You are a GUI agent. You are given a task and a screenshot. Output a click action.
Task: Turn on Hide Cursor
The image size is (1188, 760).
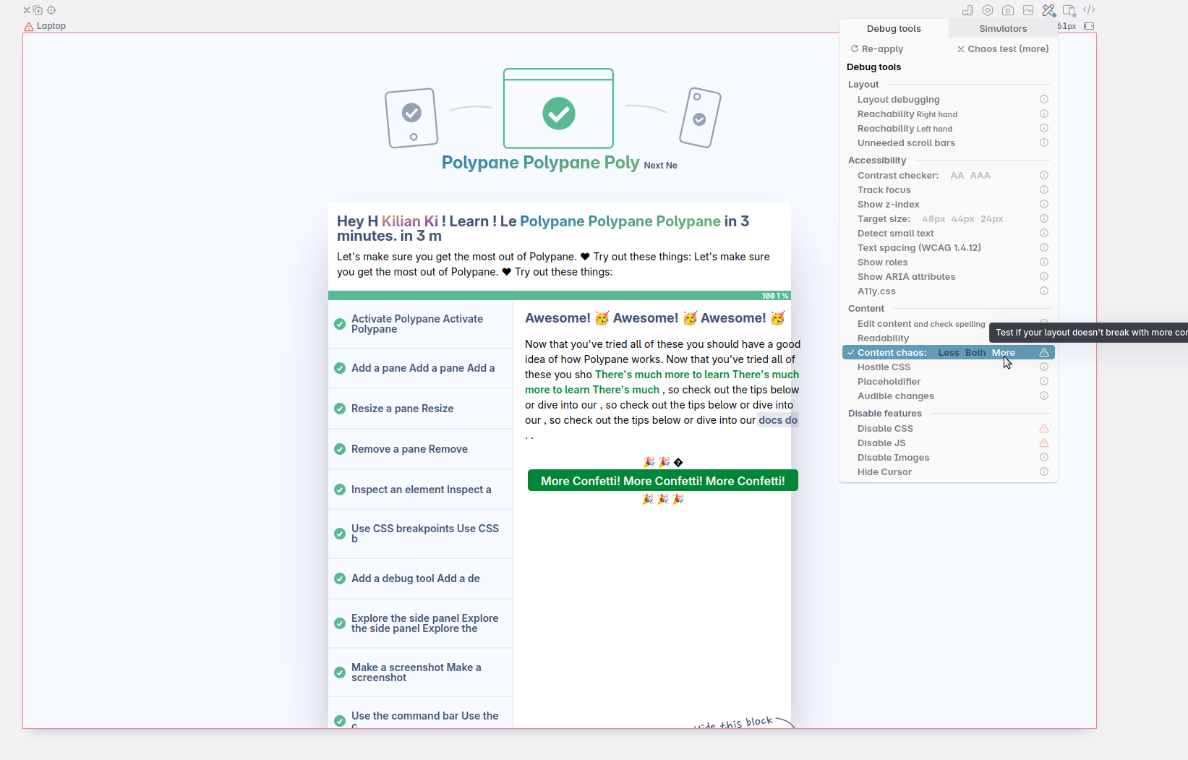click(884, 472)
